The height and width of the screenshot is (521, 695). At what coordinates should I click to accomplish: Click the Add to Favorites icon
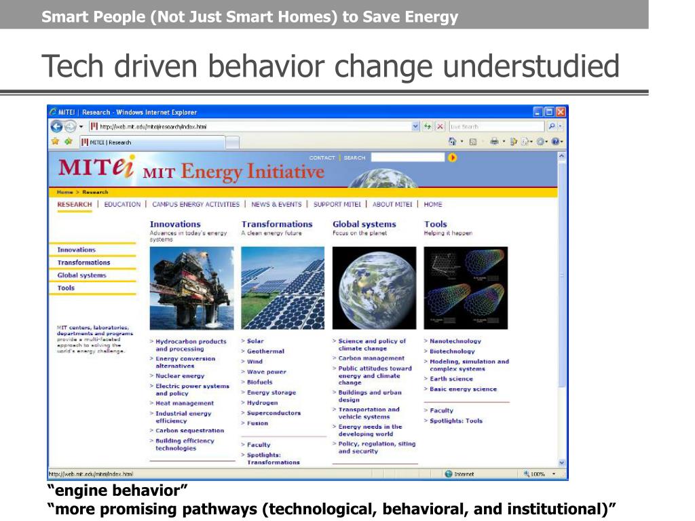pyautogui.click(x=69, y=142)
